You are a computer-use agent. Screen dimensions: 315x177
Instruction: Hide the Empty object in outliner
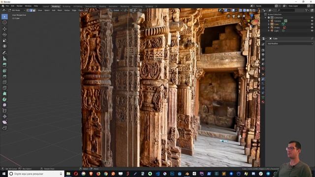click(x=312, y=28)
